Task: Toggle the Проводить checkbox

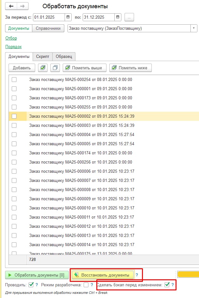Action: [x=31, y=285]
